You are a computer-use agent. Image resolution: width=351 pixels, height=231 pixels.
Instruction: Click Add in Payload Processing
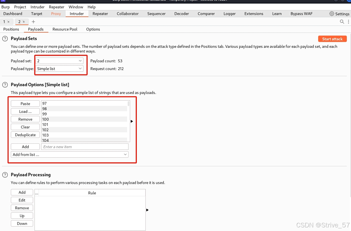22,192
